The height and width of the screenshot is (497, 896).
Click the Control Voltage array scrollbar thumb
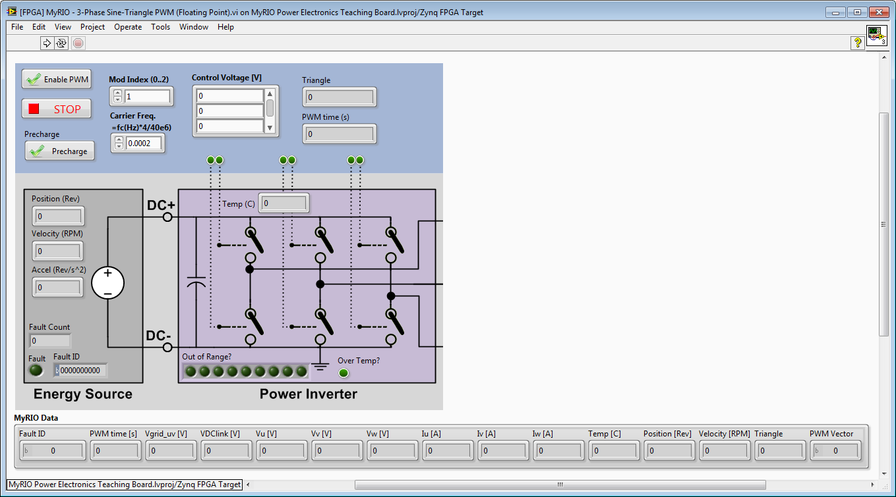point(270,108)
